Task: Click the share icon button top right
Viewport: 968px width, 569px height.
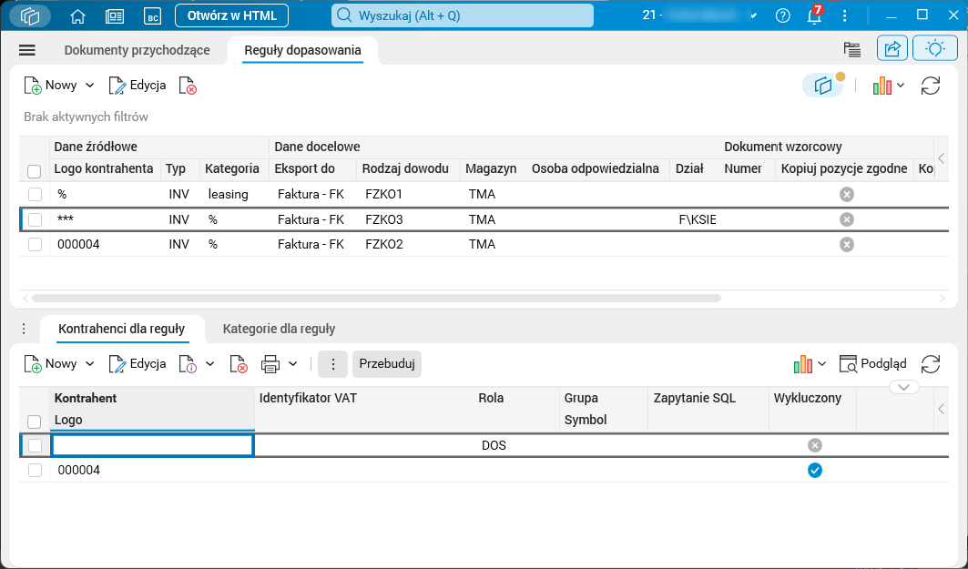Action: tap(892, 49)
